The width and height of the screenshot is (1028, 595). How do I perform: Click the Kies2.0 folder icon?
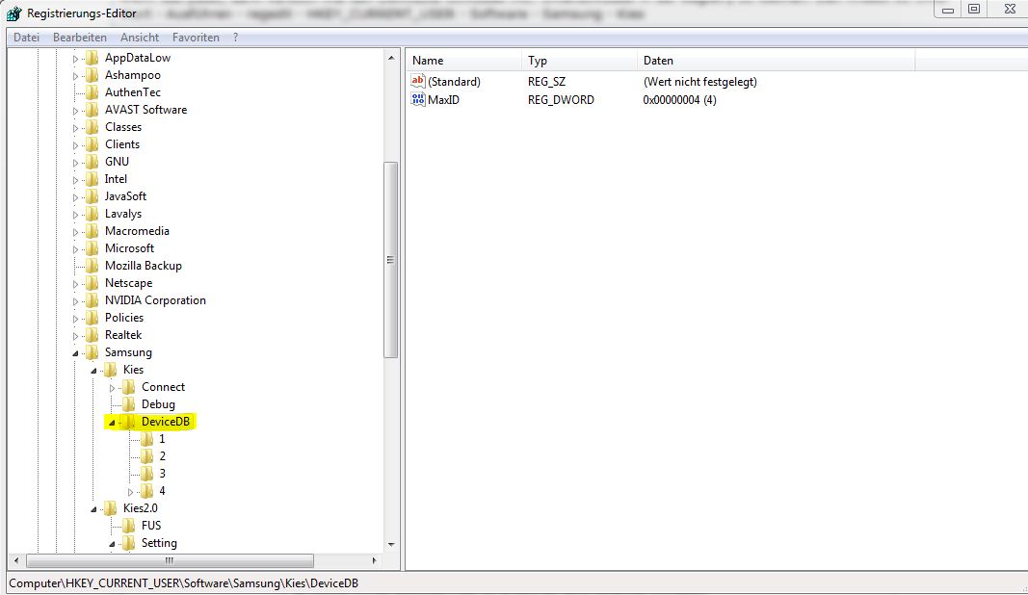pyautogui.click(x=111, y=508)
